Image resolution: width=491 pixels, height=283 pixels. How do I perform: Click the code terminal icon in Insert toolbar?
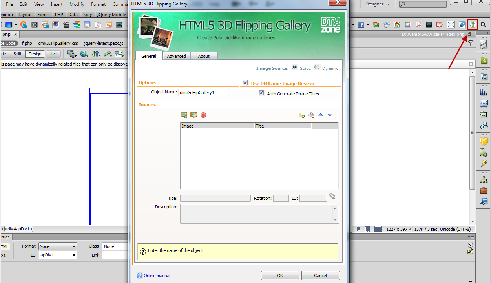pos(429,25)
